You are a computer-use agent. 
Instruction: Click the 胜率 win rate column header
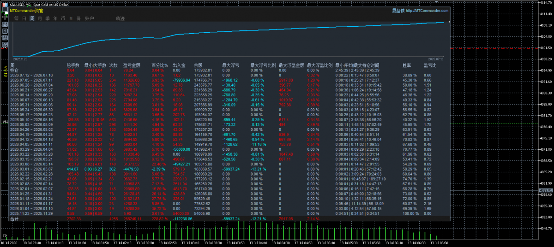pos(408,65)
